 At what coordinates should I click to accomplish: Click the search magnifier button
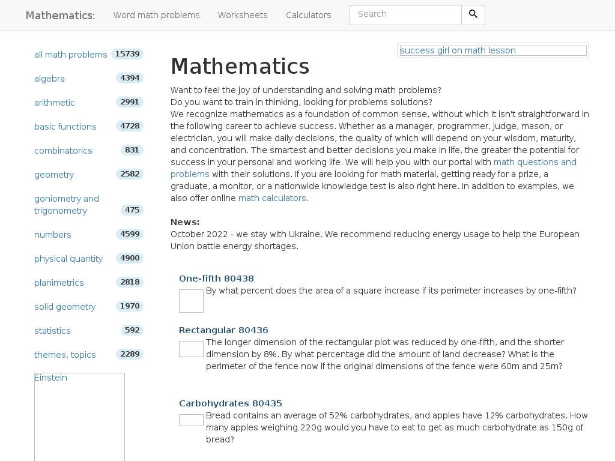[473, 15]
